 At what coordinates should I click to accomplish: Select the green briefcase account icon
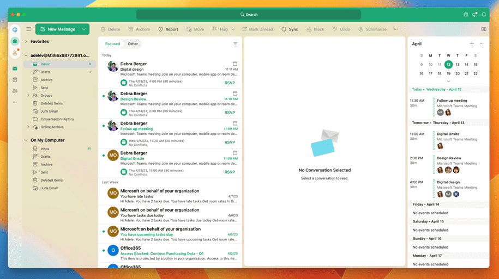pyautogui.click(x=15, y=41)
